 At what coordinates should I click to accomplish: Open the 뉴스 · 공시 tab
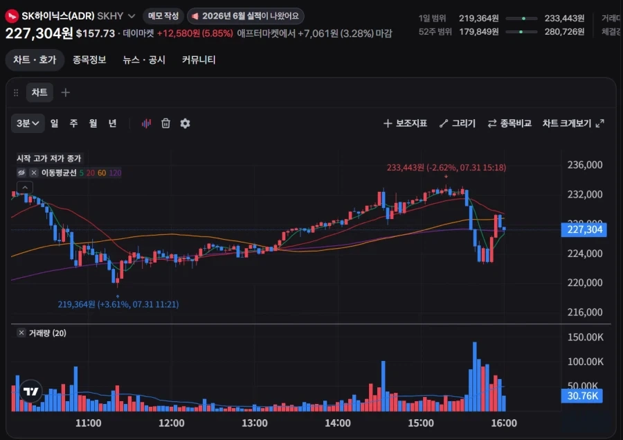tap(144, 60)
